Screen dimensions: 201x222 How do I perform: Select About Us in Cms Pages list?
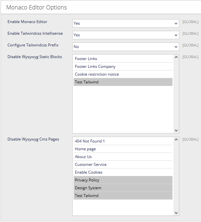pyautogui.click(x=123, y=157)
